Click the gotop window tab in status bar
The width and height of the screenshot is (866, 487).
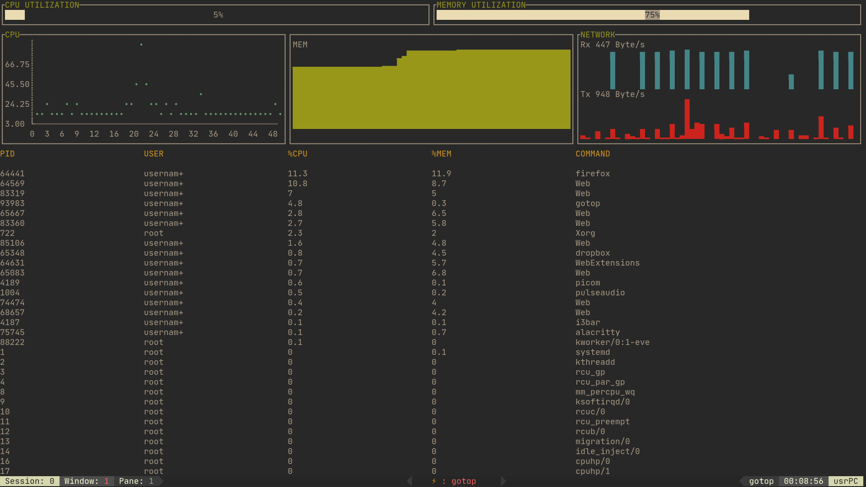coord(463,481)
